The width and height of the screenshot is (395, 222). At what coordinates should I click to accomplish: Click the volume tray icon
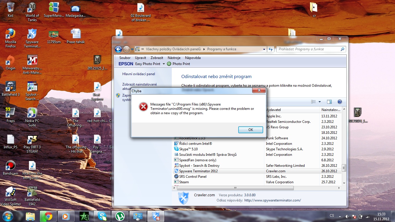[x=347, y=217]
